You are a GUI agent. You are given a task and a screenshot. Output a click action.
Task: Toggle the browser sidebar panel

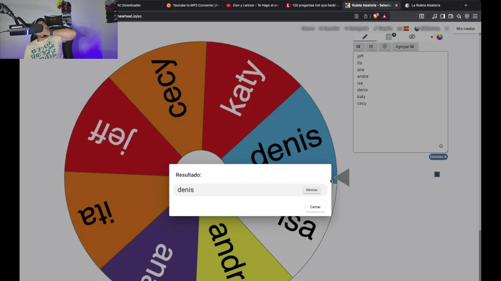pos(442,16)
